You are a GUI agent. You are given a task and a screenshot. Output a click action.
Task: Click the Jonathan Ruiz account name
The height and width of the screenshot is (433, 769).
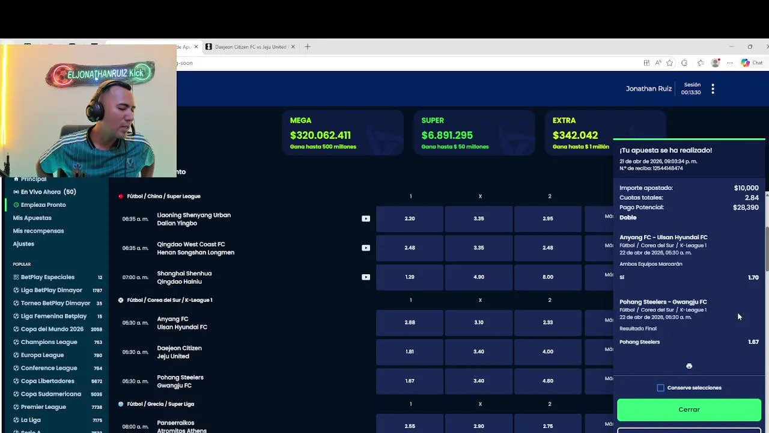(x=649, y=88)
